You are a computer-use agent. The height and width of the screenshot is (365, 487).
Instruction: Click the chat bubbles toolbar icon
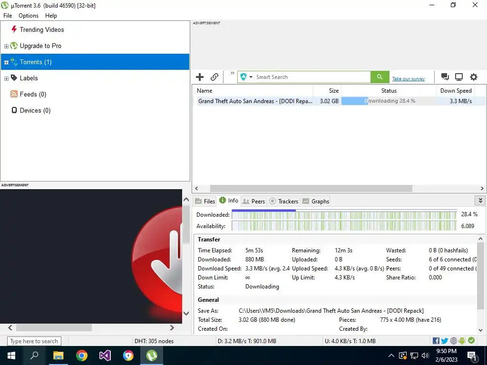[x=445, y=77]
